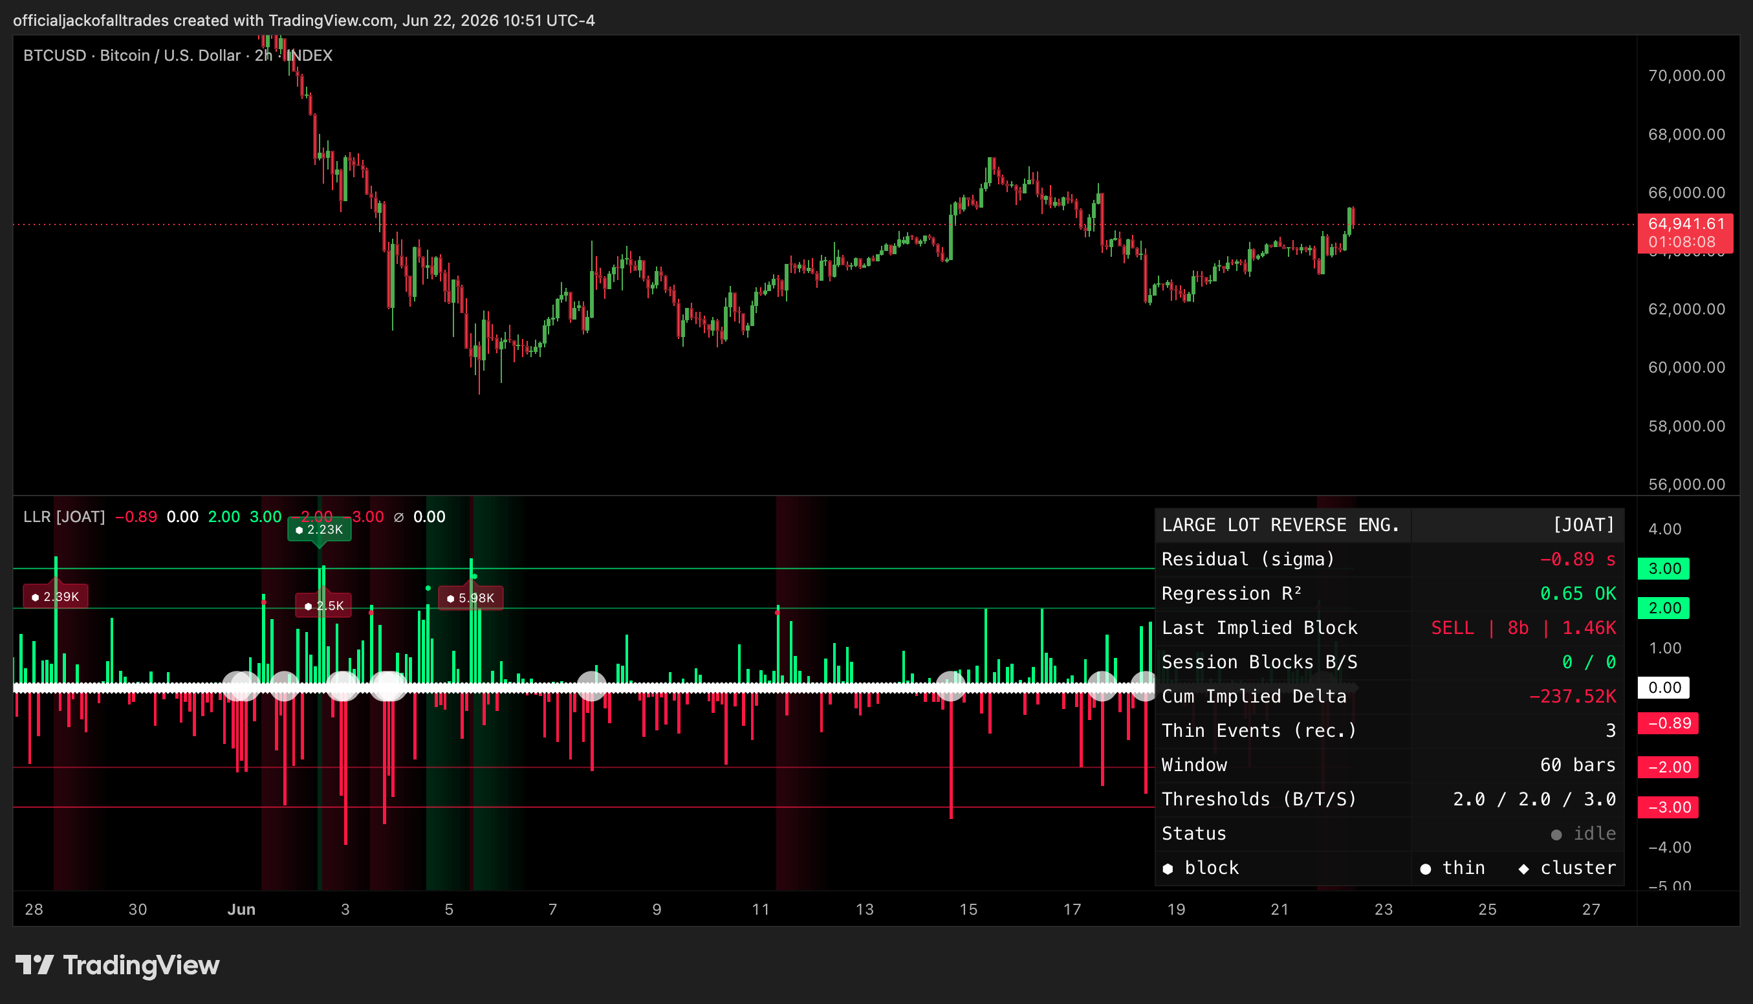Click the 60,000.00 price axis label

[x=1686, y=367]
